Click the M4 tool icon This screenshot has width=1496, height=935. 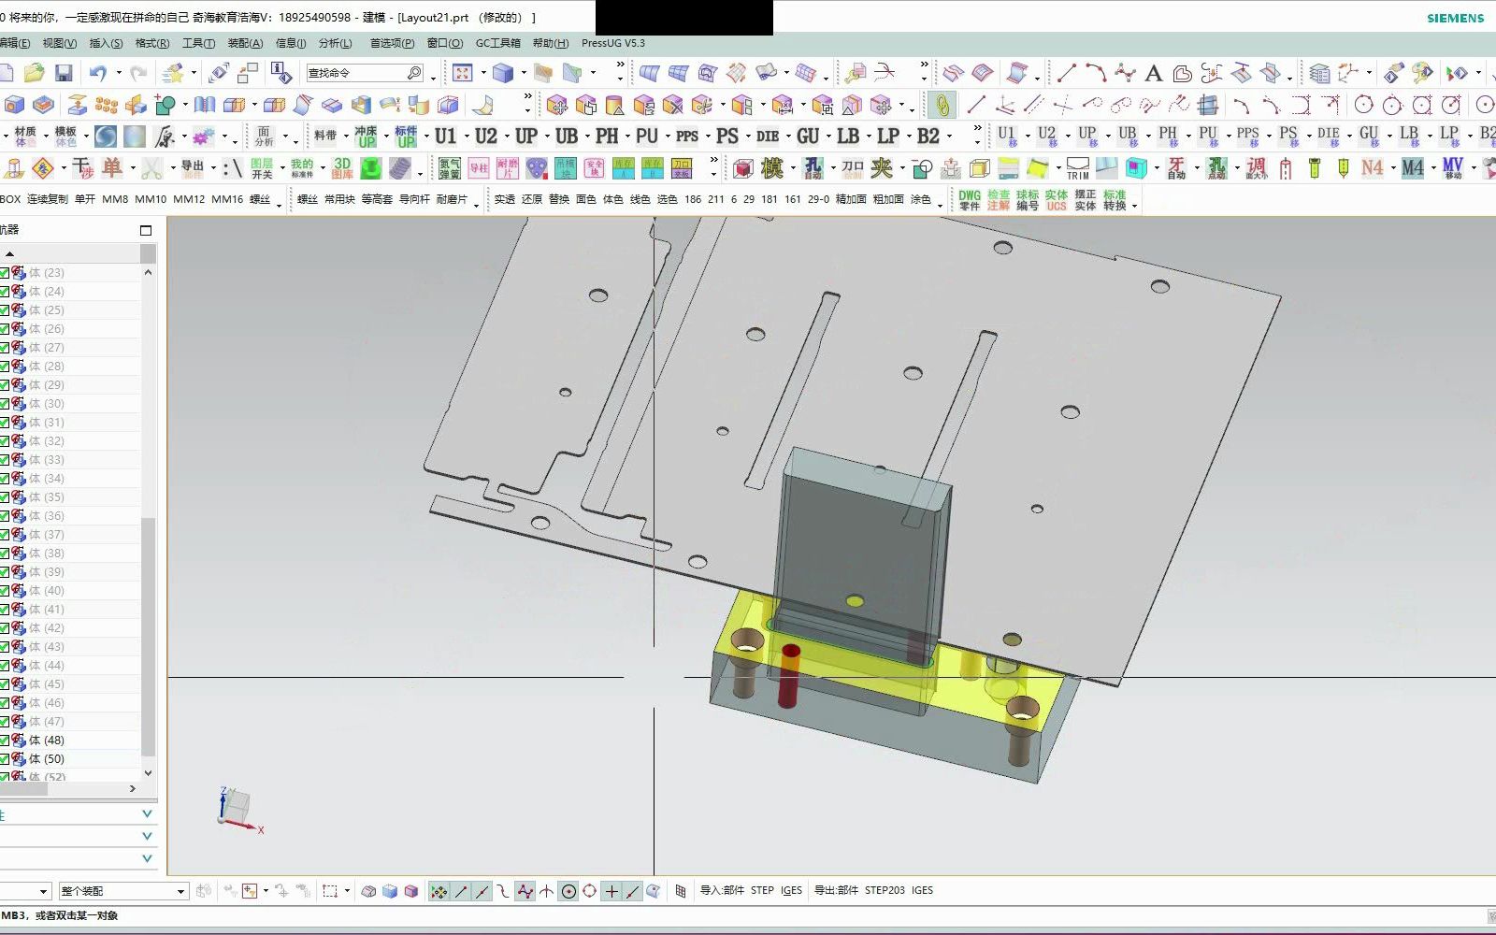[x=1412, y=168]
